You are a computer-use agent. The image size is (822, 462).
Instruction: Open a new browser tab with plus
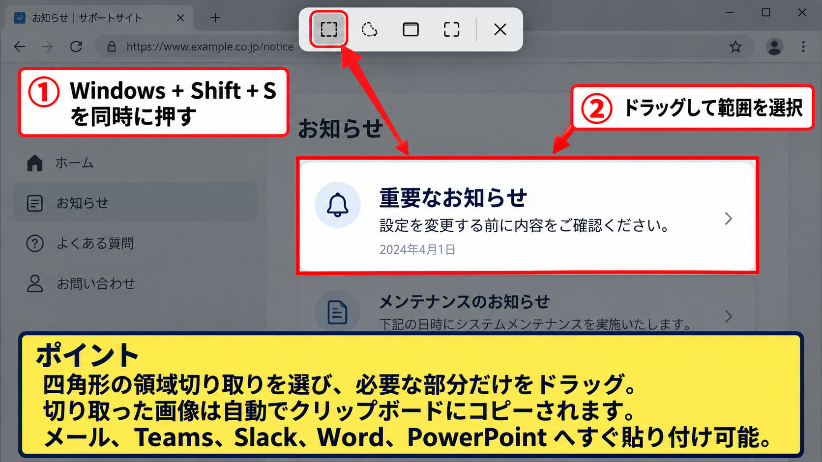(215, 18)
